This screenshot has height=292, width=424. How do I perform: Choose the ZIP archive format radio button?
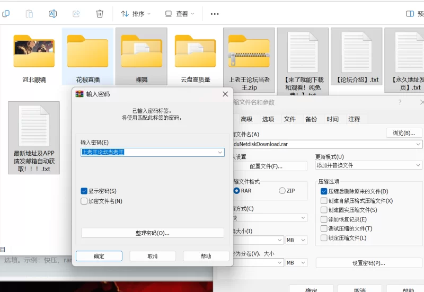click(282, 190)
